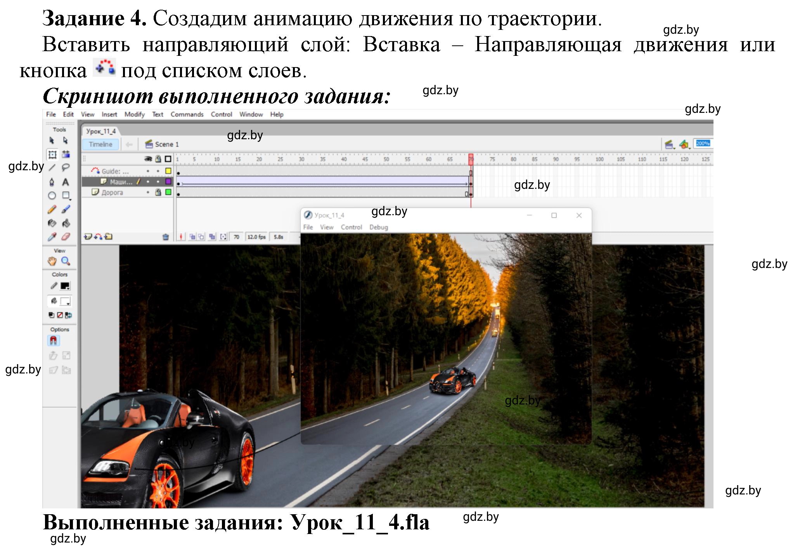The image size is (800, 553).
Task: Open fill color swatch picker
Action: pos(65,301)
